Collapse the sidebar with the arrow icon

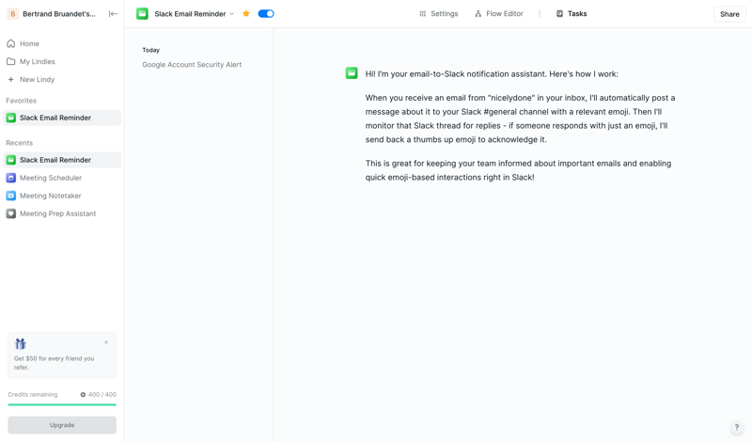coord(113,14)
